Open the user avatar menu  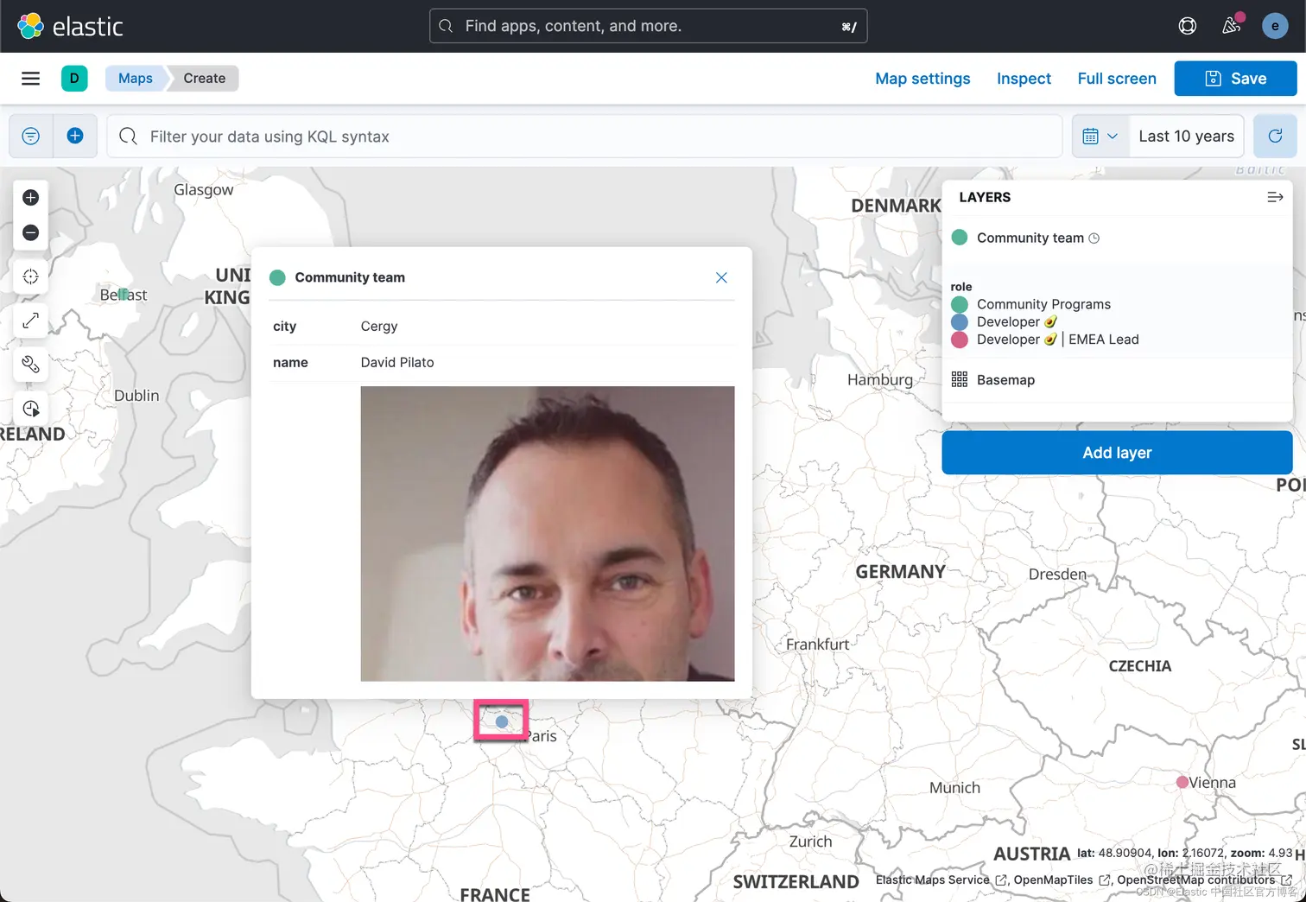[1275, 26]
